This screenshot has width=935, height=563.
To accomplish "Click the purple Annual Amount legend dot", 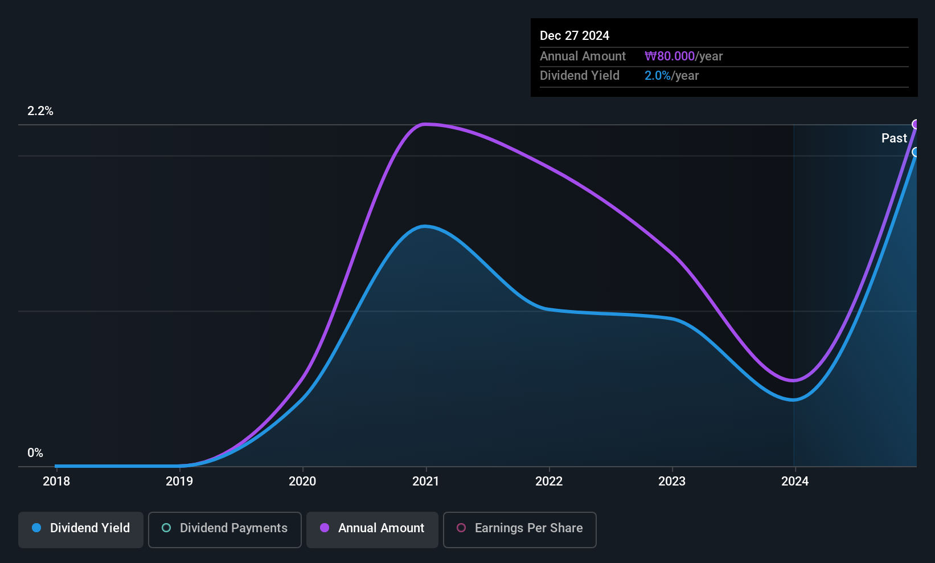I will 325,528.
